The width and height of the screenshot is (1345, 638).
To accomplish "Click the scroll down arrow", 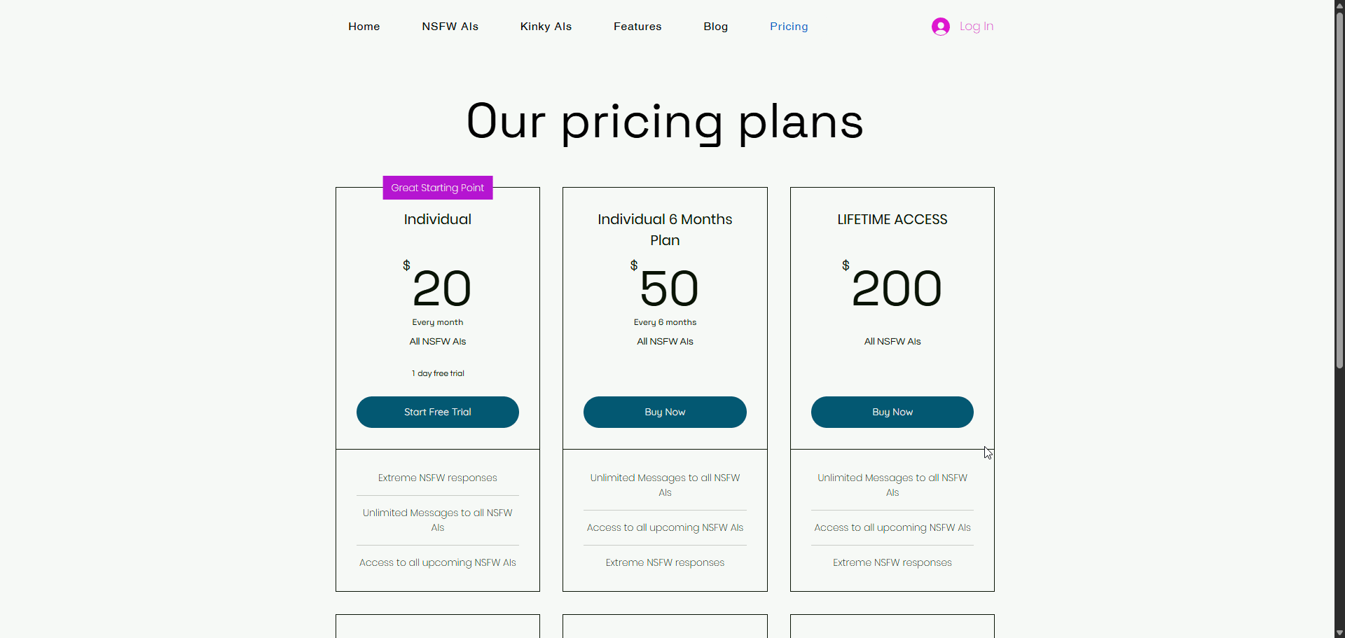I will pyautogui.click(x=1339, y=632).
